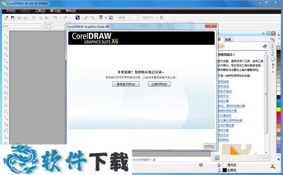The image size is (283, 175).
Task: Click the 立即打印(P) button
Action: click(159, 84)
